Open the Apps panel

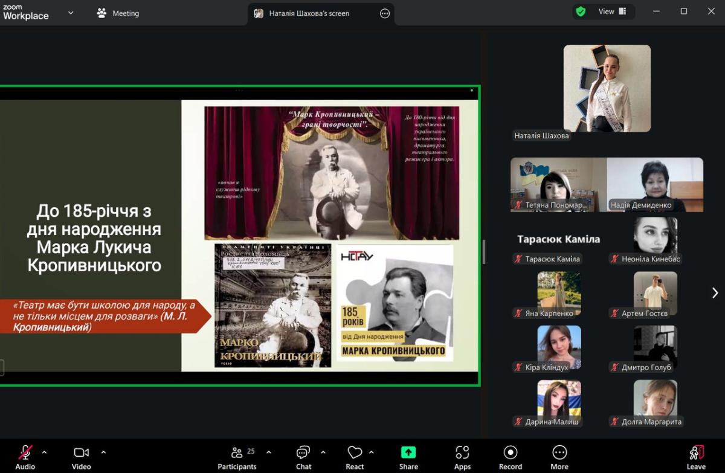[462, 457]
